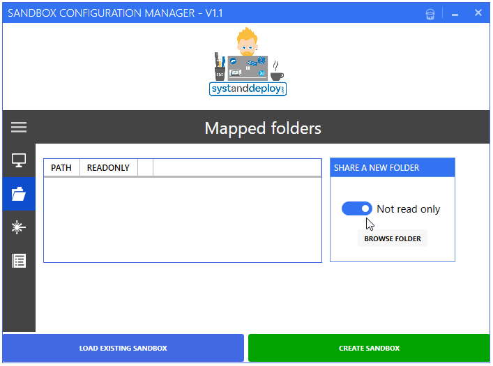The image size is (493, 366).
Task: Close the Sandbox Configuration Manager window
Action: (x=478, y=13)
